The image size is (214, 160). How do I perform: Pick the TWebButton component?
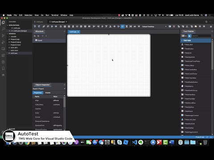pos(196,48)
